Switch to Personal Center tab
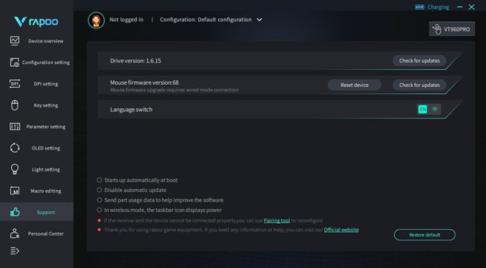This screenshot has width=486, height=268. [x=37, y=233]
